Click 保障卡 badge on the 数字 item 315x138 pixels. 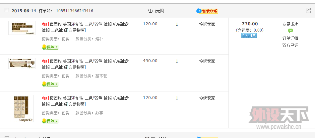[50, 121]
